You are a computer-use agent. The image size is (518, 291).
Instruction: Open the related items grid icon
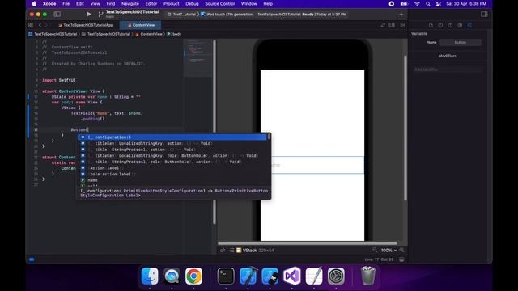point(31,25)
